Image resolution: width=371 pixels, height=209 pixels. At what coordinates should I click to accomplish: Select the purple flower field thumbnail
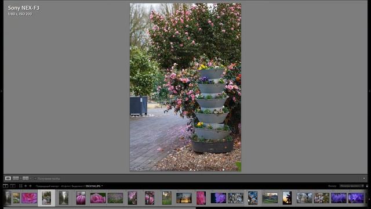click(x=115, y=198)
